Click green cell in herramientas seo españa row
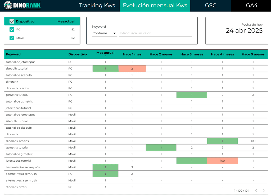 105,167
